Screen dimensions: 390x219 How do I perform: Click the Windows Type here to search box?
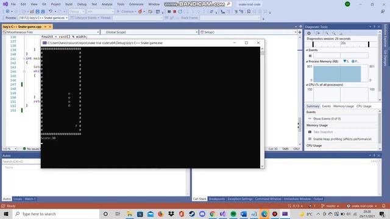click(56, 214)
